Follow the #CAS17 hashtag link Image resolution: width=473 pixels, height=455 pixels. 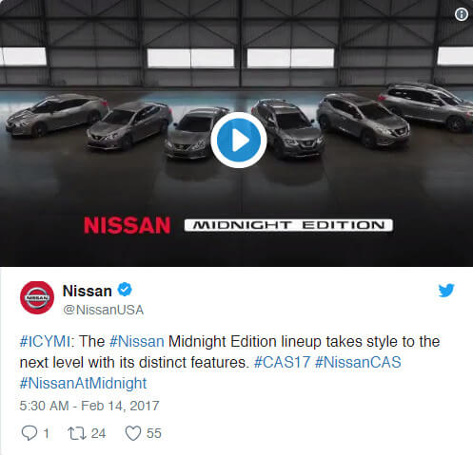click(x=282, y=362)
